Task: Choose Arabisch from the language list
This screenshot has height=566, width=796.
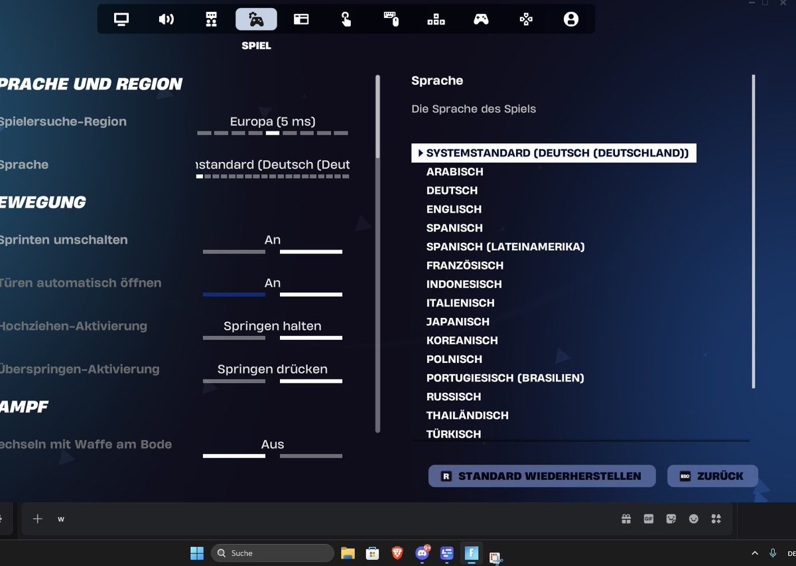Action: [455, 172]
